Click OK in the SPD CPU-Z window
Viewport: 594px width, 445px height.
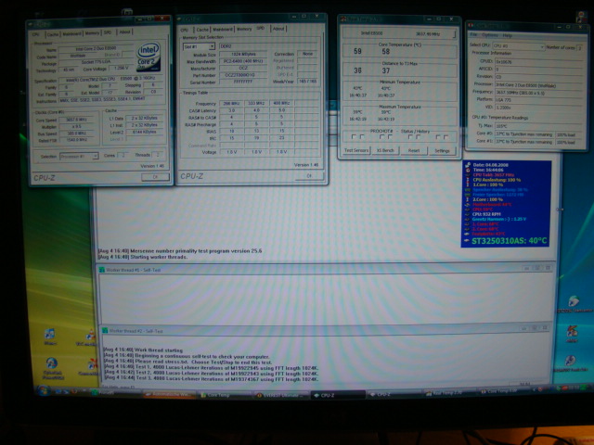[x=309, y=175]
